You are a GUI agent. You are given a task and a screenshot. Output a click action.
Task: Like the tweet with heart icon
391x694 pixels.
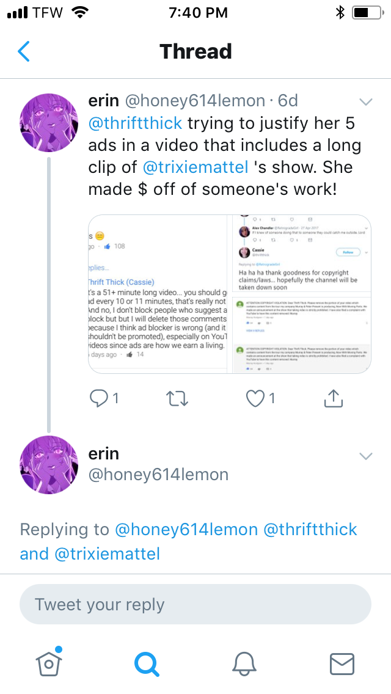click(255, 398)
